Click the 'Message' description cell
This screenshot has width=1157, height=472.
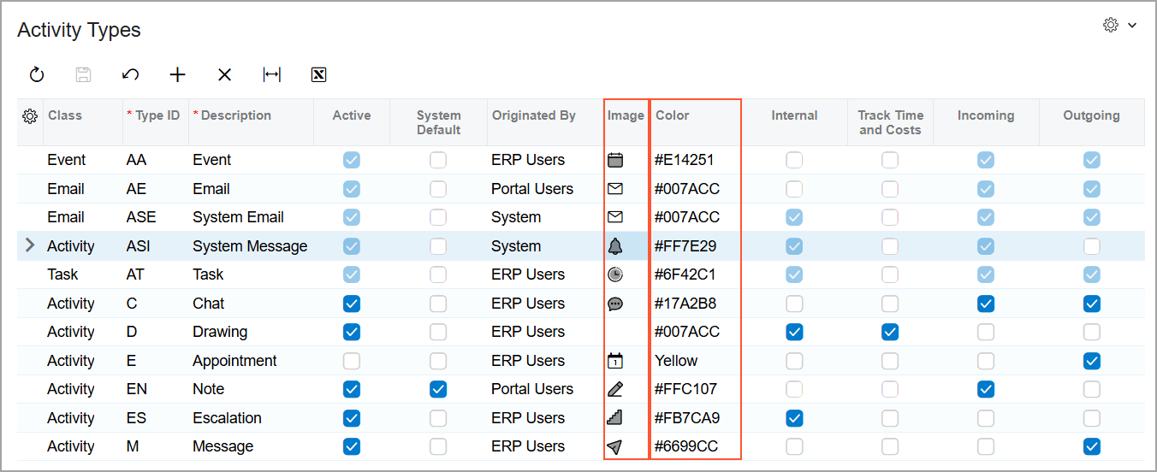point(223,446)
